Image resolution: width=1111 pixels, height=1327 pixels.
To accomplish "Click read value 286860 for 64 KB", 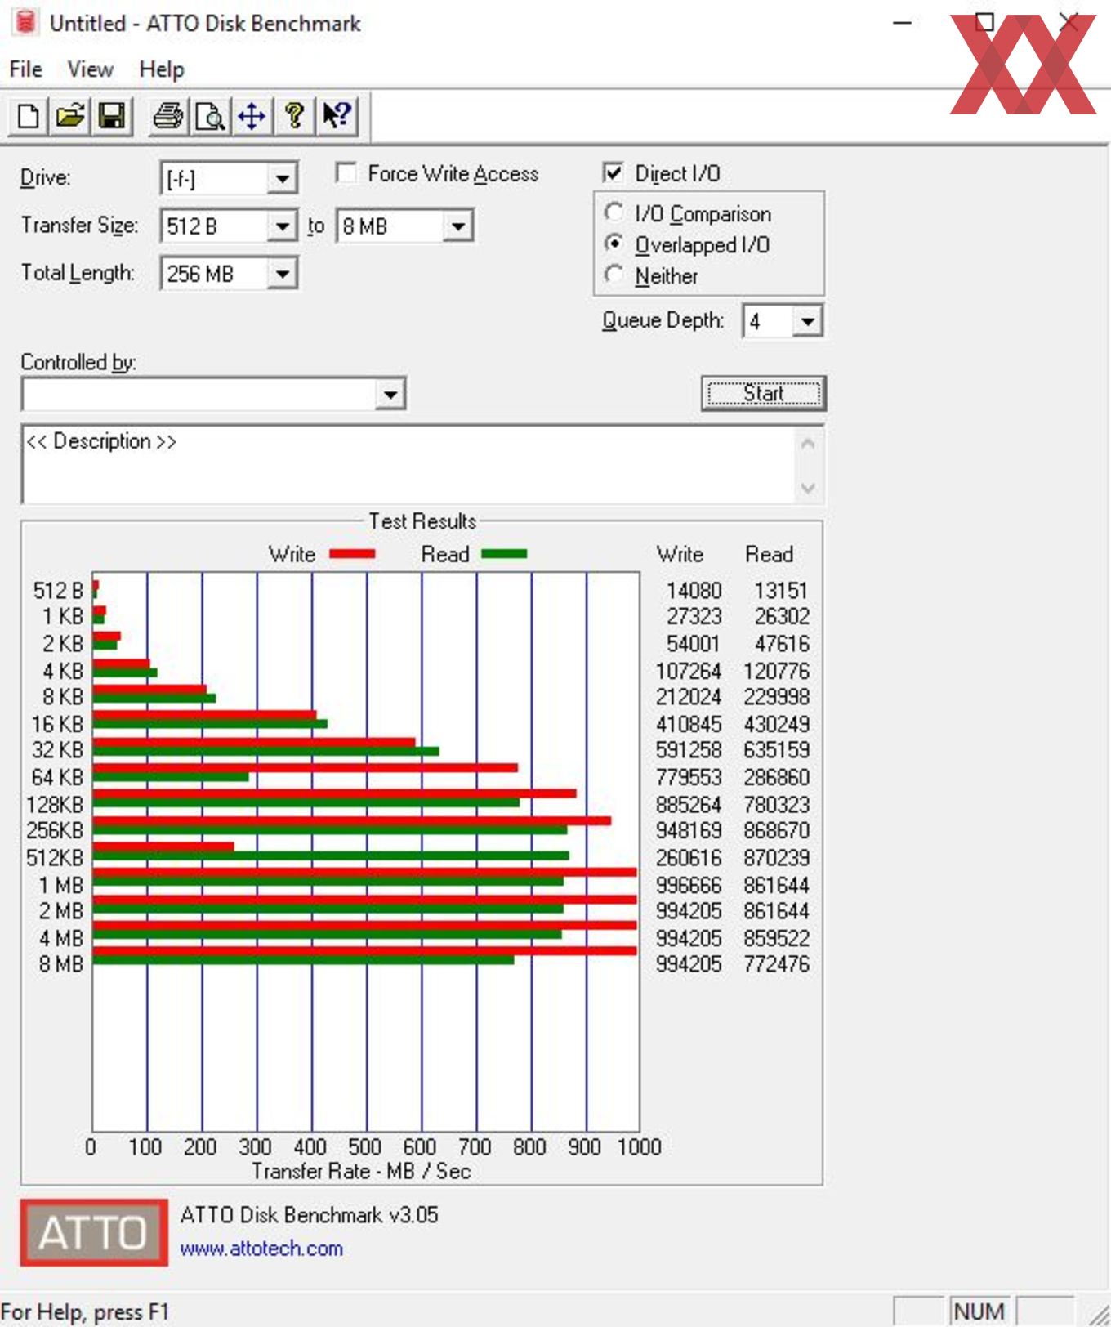I will (776, 777).
